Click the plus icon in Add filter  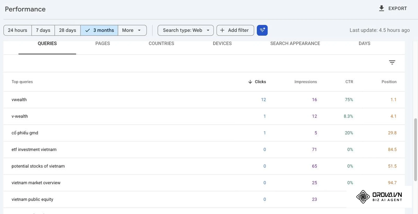pos(222,30)
